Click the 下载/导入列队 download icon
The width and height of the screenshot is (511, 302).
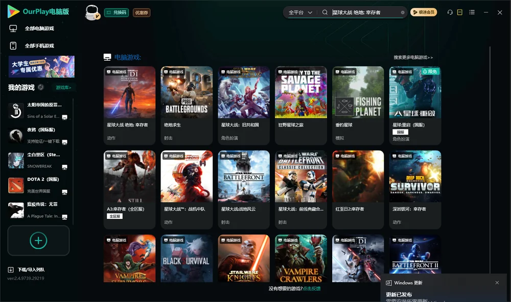11,269
